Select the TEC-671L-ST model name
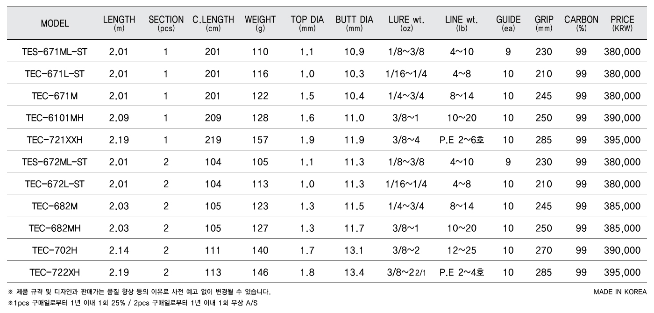The height and width of the screenshot is (313, 654). pyautogui.click(x=55, y=74)
